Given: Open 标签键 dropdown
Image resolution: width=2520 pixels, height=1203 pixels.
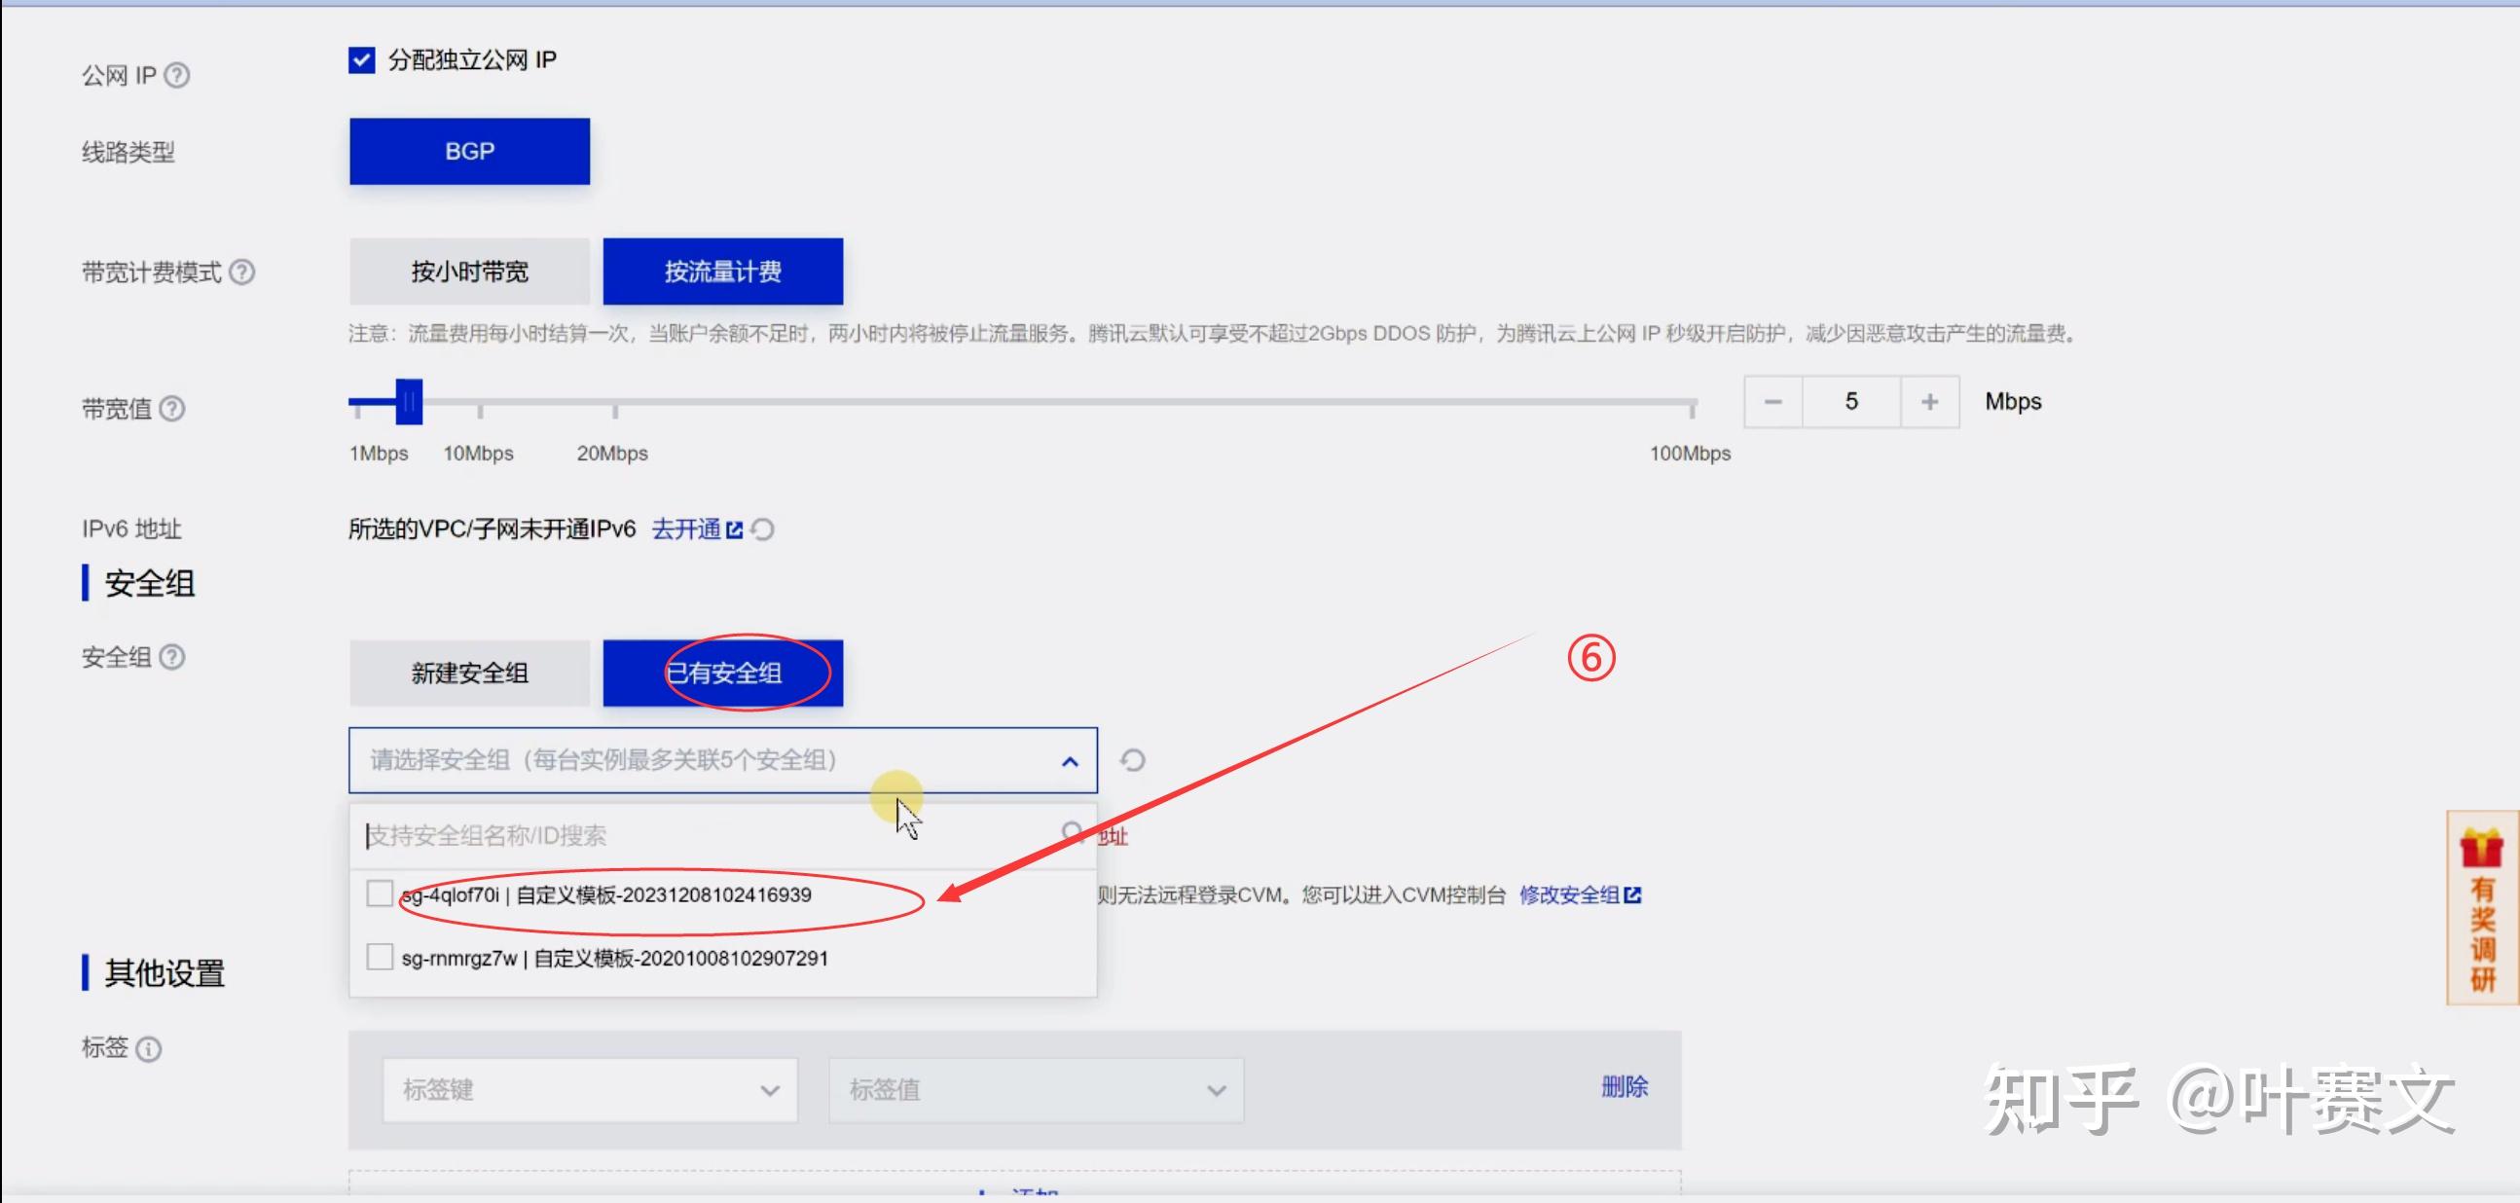Looking at the screenshot, I should (x=590, y=1089).
